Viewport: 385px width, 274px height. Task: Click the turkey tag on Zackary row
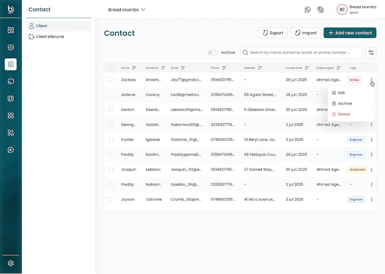pos(354,80)
